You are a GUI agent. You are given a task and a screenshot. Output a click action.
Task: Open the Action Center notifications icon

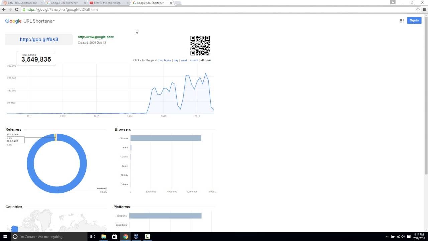tap(409, 237)
